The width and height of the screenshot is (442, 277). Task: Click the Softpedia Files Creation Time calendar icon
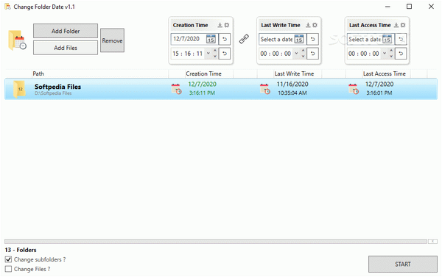177,89
